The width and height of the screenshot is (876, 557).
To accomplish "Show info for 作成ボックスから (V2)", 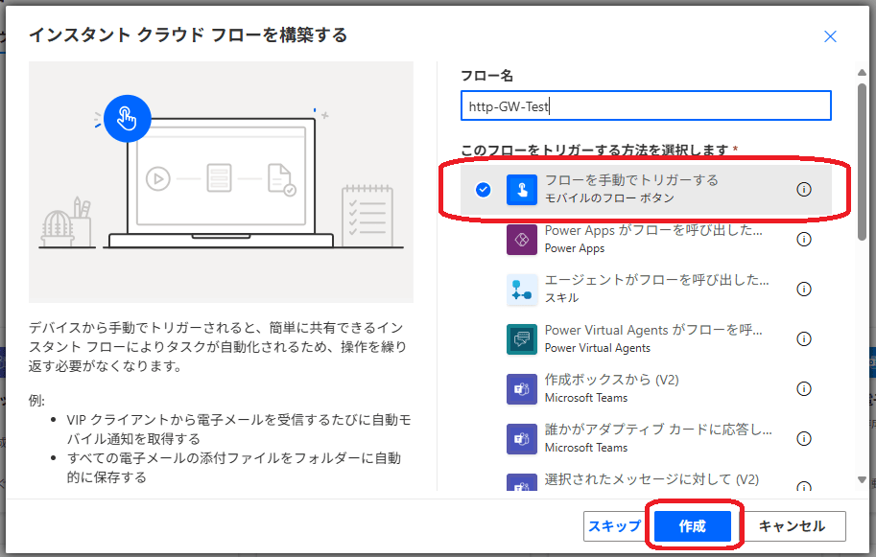I will point(803,388).
